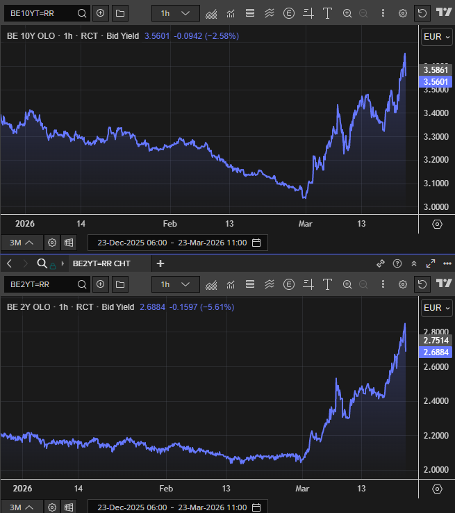Open stacked lines template icon in top toolbar
This screenshot has width=455, height=513.
click(x=250, y=13)
